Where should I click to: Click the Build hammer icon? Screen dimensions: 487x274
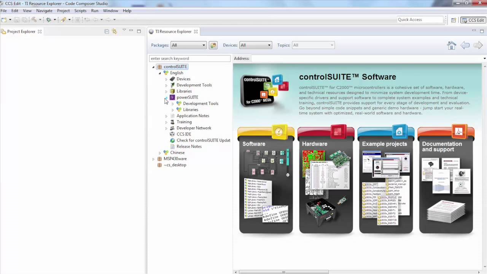pyautogui.click(x=34, y=19)
